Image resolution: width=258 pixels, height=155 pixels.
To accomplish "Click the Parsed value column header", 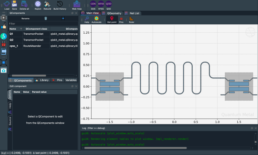I will 39,92.
